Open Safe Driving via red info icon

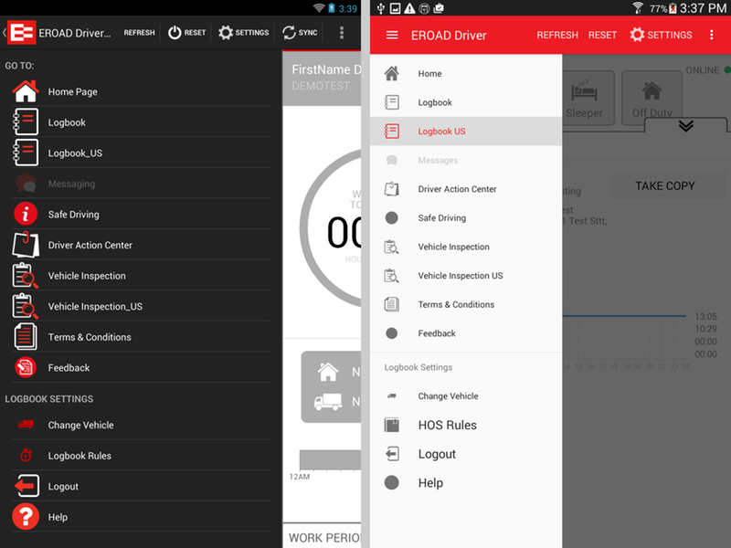pyautogui.click(x=26, y=214)
